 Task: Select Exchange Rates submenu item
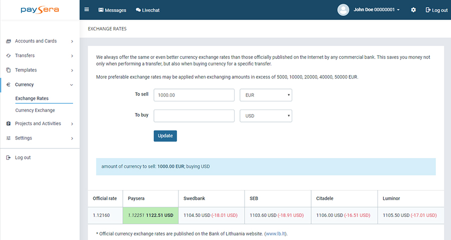pyautogui.click(x=32, y=98)
